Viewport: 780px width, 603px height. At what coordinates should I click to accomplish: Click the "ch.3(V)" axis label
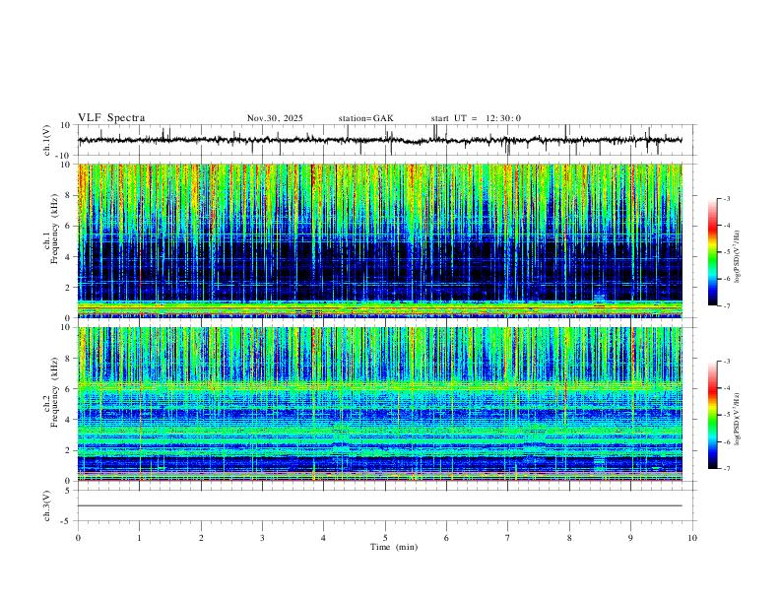click(47, 505)
